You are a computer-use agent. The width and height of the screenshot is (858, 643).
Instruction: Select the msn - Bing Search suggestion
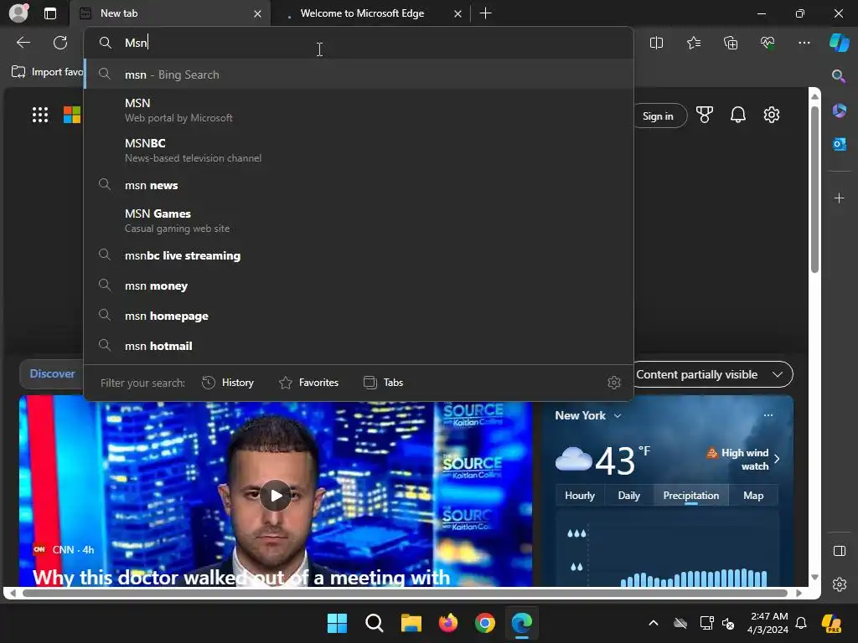point(359,75)
